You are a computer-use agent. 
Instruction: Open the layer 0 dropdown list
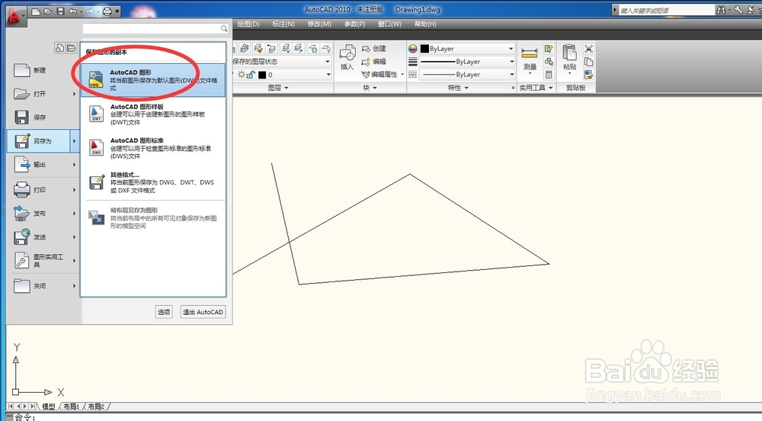(328, 75)
